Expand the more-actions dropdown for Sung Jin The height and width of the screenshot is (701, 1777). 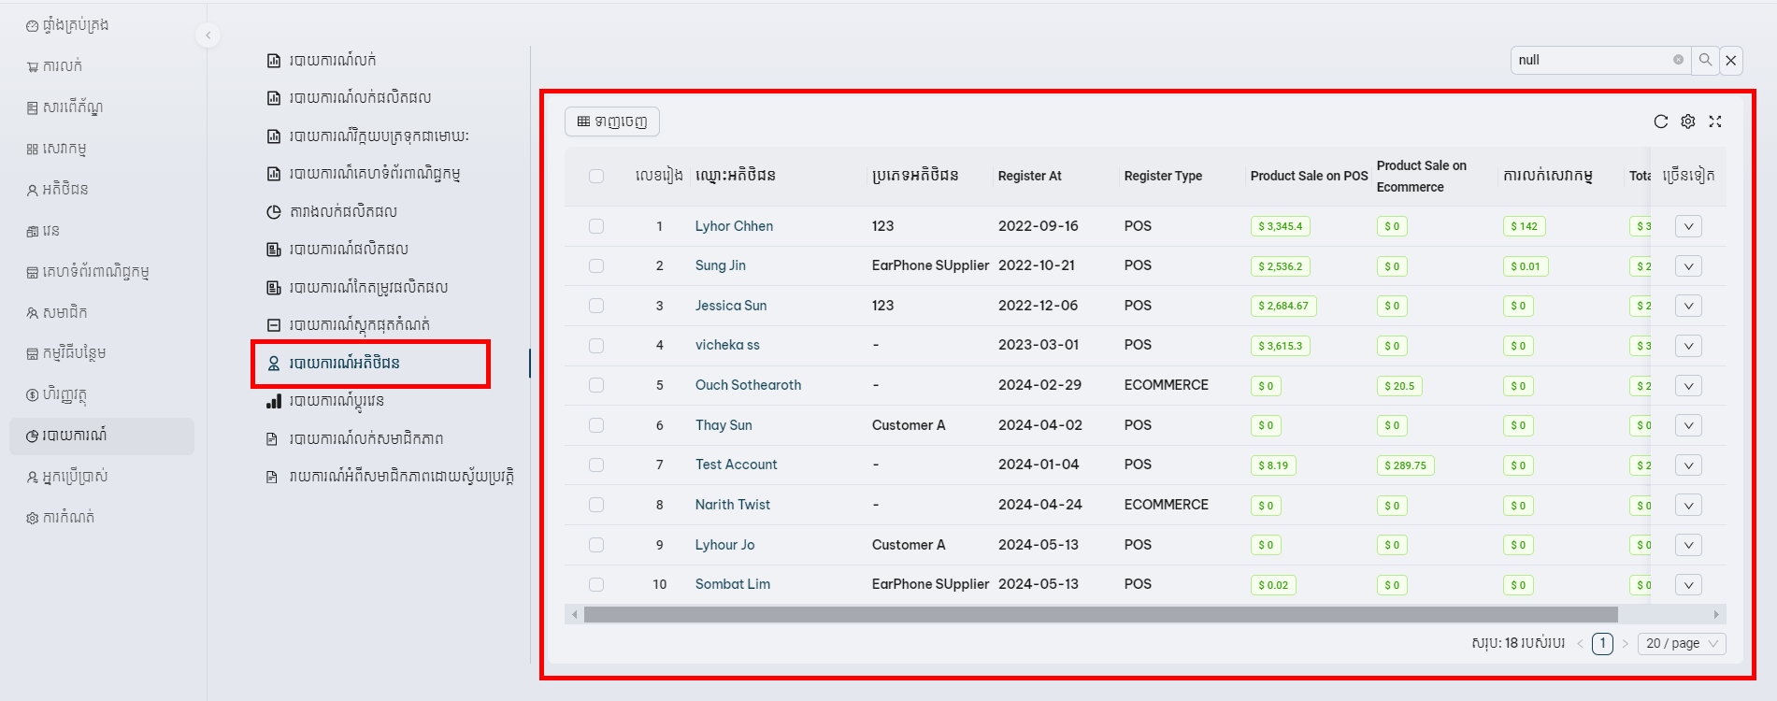[x=1687, y=266]
